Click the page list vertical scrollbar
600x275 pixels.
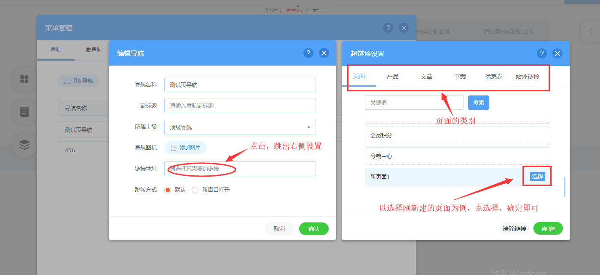click(564, 187)
